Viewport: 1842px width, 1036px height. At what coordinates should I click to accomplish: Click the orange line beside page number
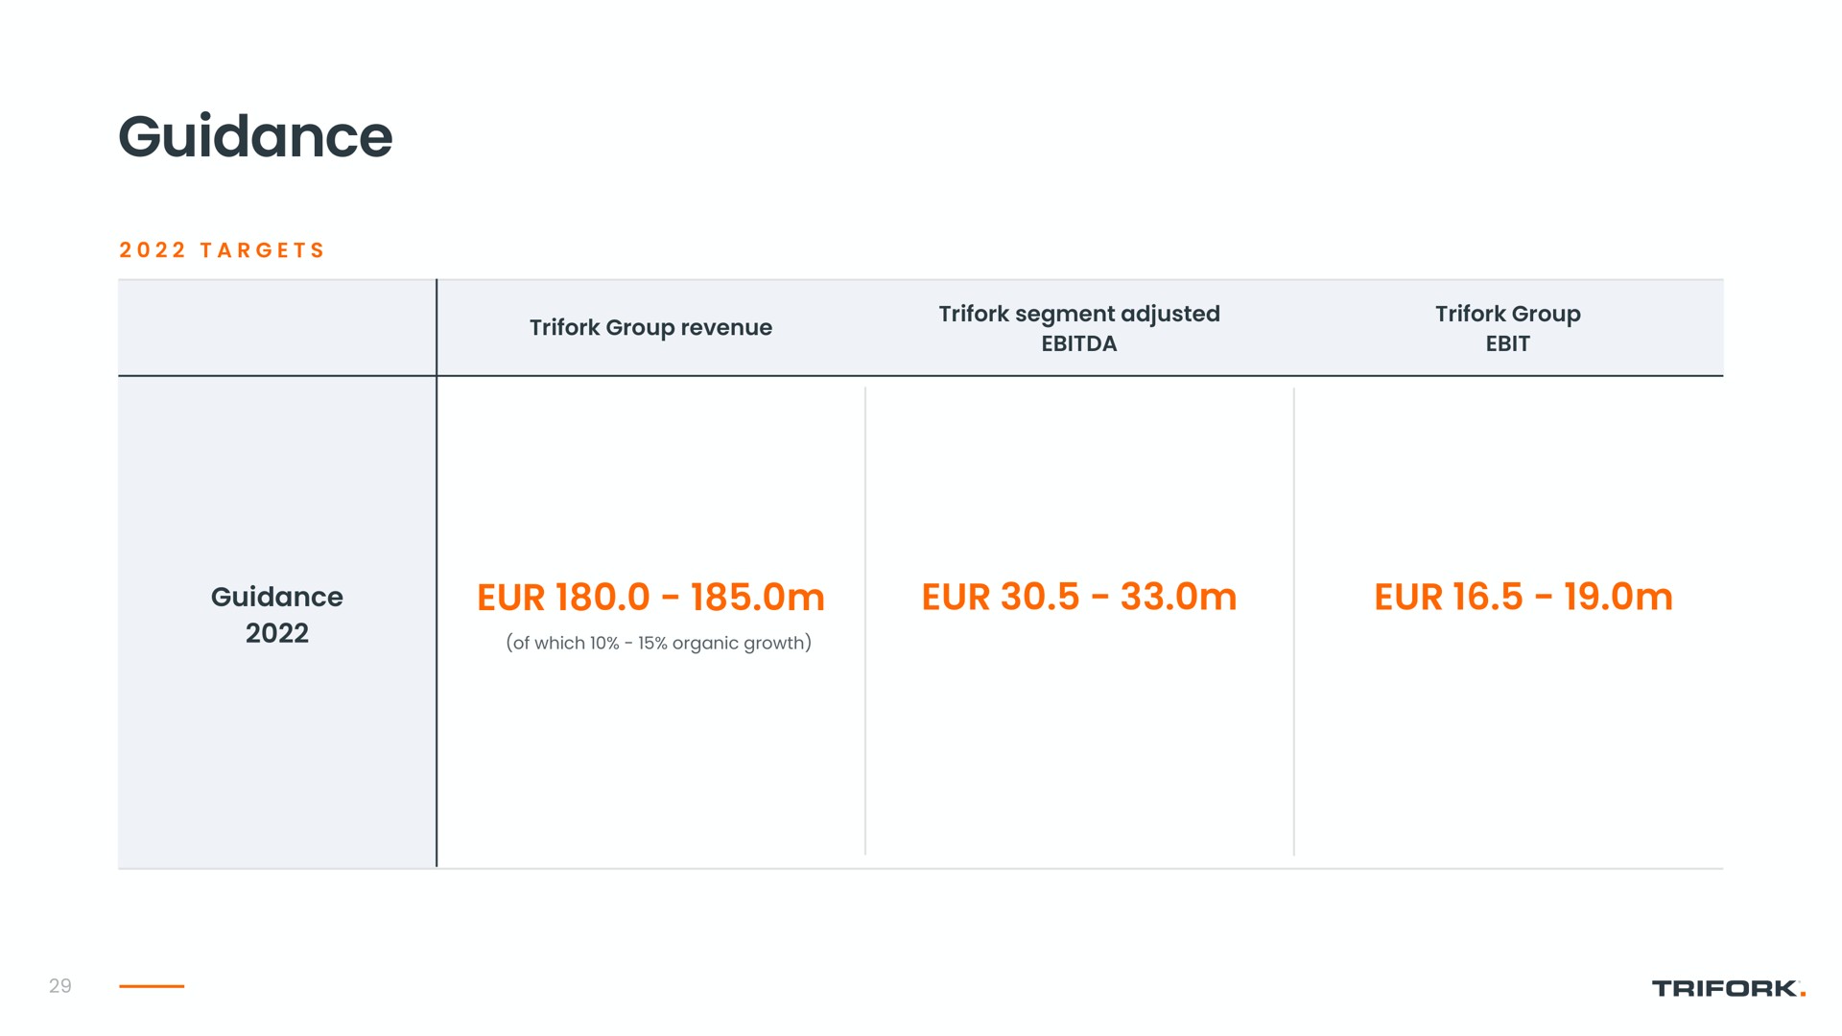[x=152, y=986]
